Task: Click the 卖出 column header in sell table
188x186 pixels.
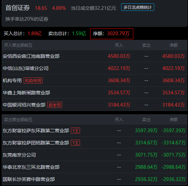Action: [146, 120]
